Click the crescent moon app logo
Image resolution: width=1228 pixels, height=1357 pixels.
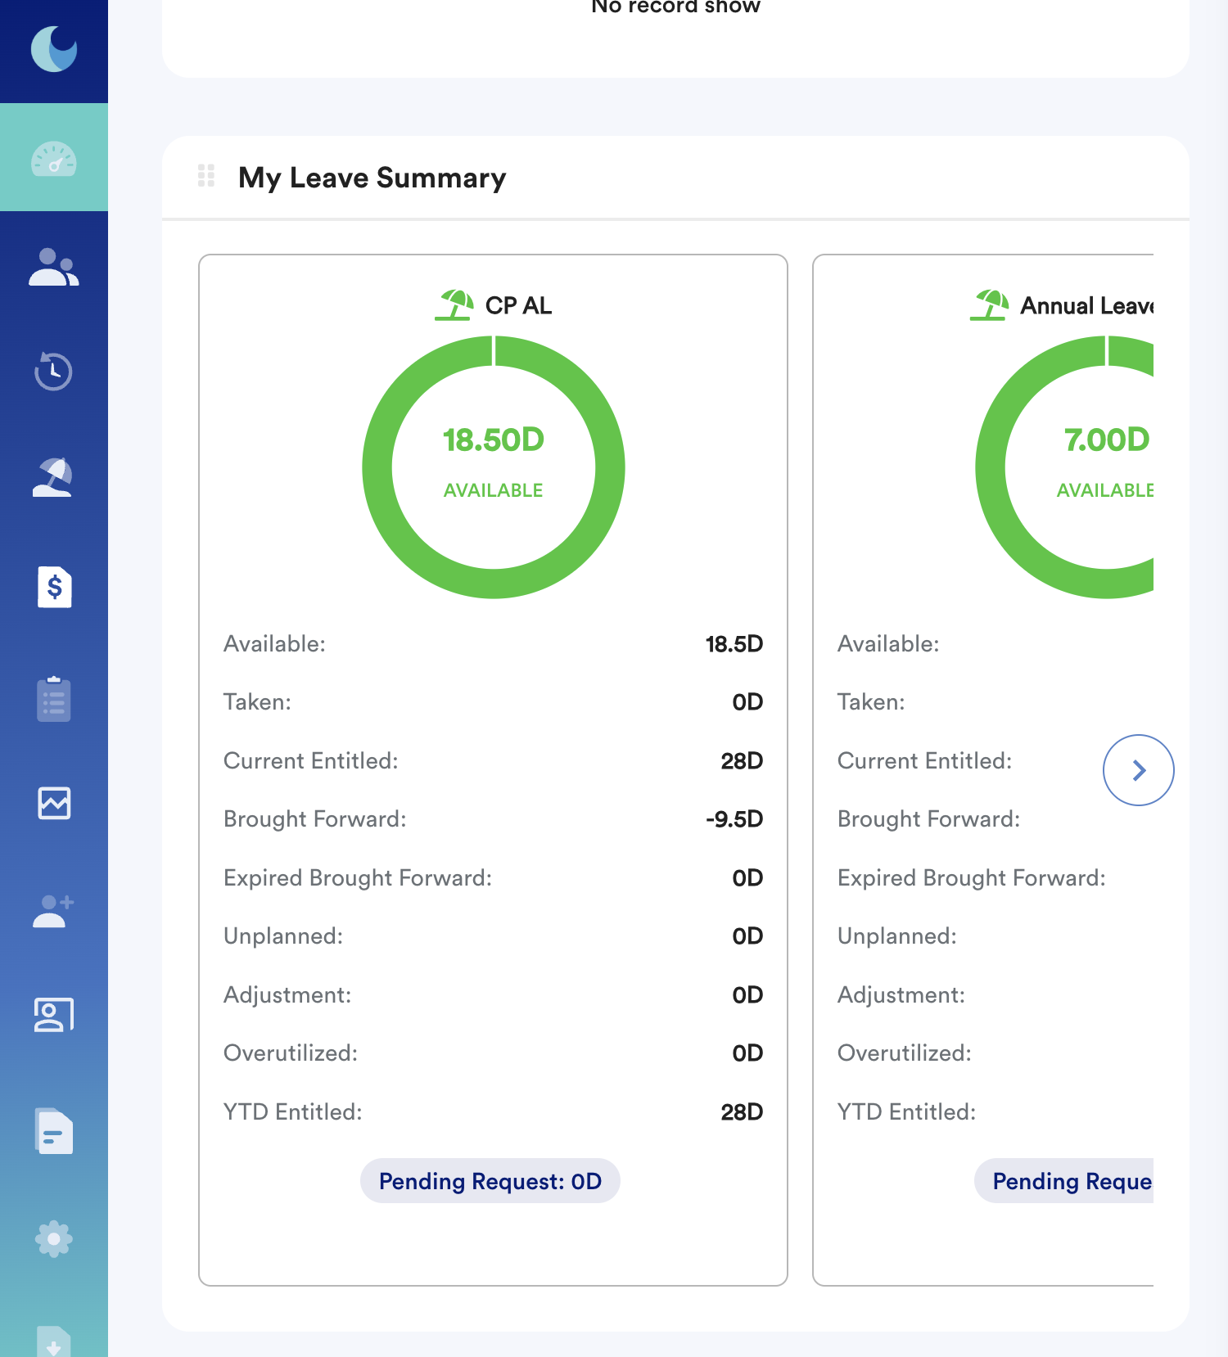[x=54, y=49]
